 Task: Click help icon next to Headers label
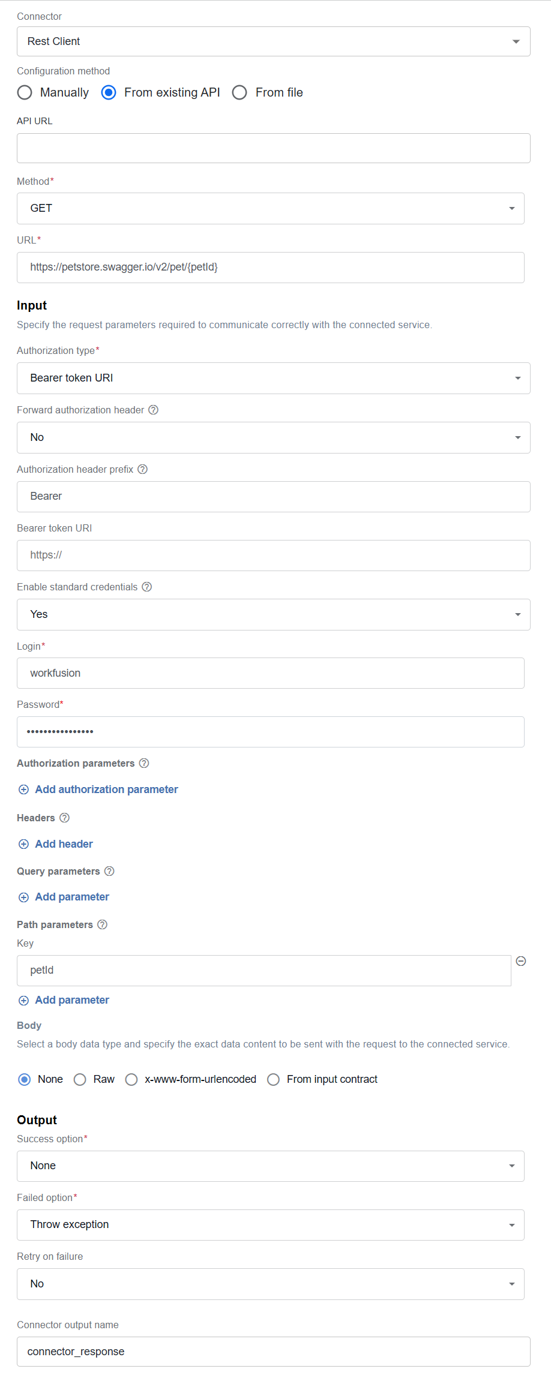(x=64, y=818)
